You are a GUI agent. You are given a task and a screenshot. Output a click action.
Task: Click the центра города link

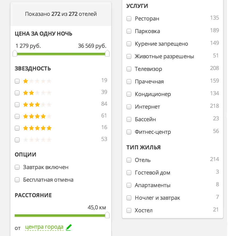click(44, 227)
